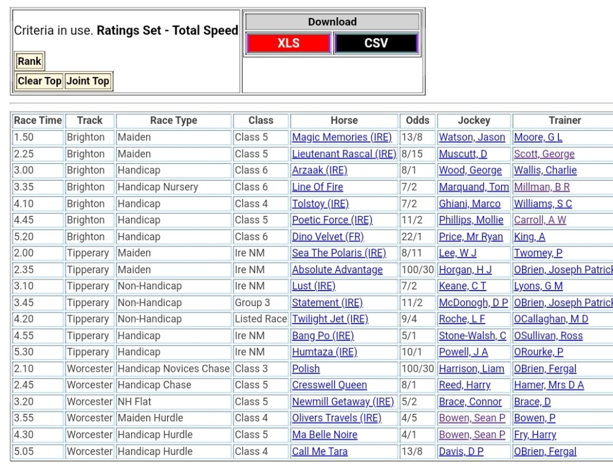Viewport: 613px width, 470px height.
Task: Open the Lieutenant Rascal (IRE) horse link
Action: pos(344,154)
